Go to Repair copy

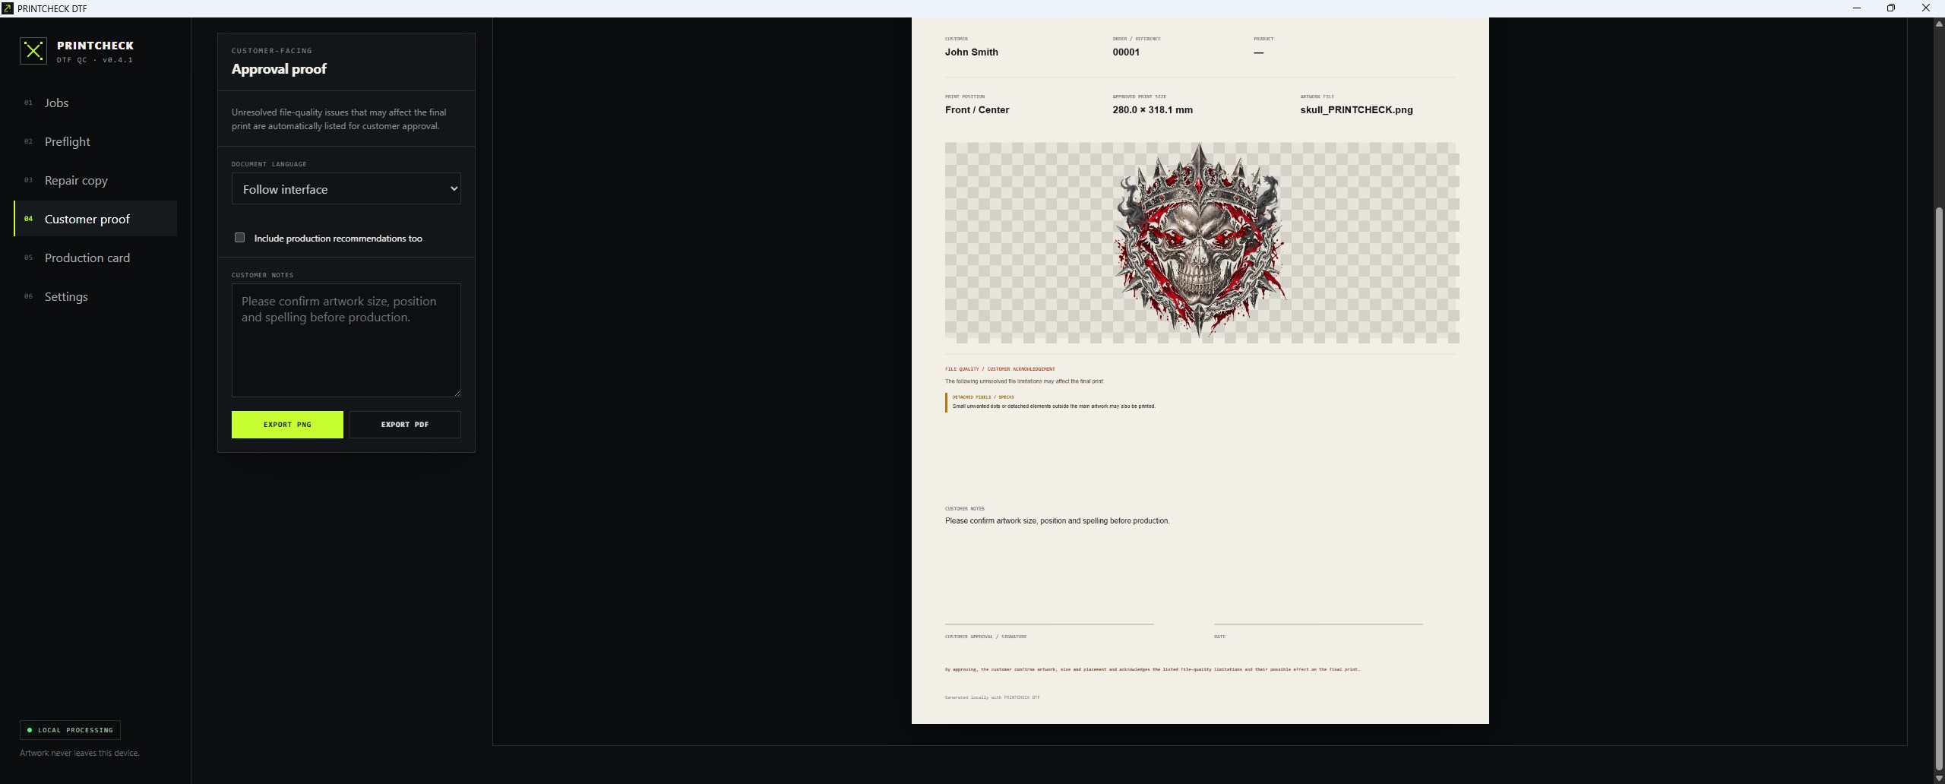95,180
